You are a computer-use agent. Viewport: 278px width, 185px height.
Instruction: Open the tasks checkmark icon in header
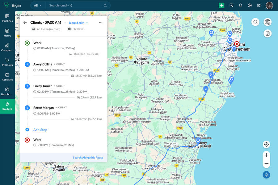click(x=231, y=6)
